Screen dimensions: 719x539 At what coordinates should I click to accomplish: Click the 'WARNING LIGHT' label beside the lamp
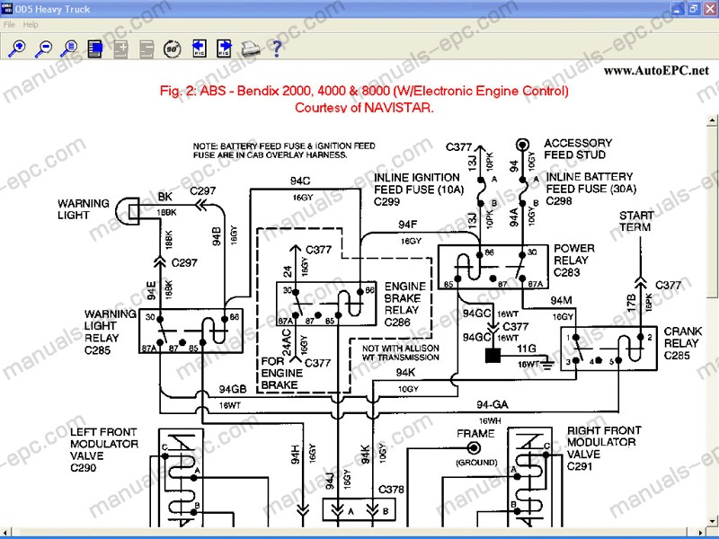coord(84,209)
